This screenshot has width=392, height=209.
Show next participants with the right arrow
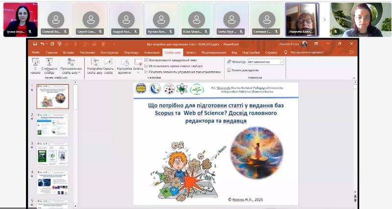(x=324, y=20)
